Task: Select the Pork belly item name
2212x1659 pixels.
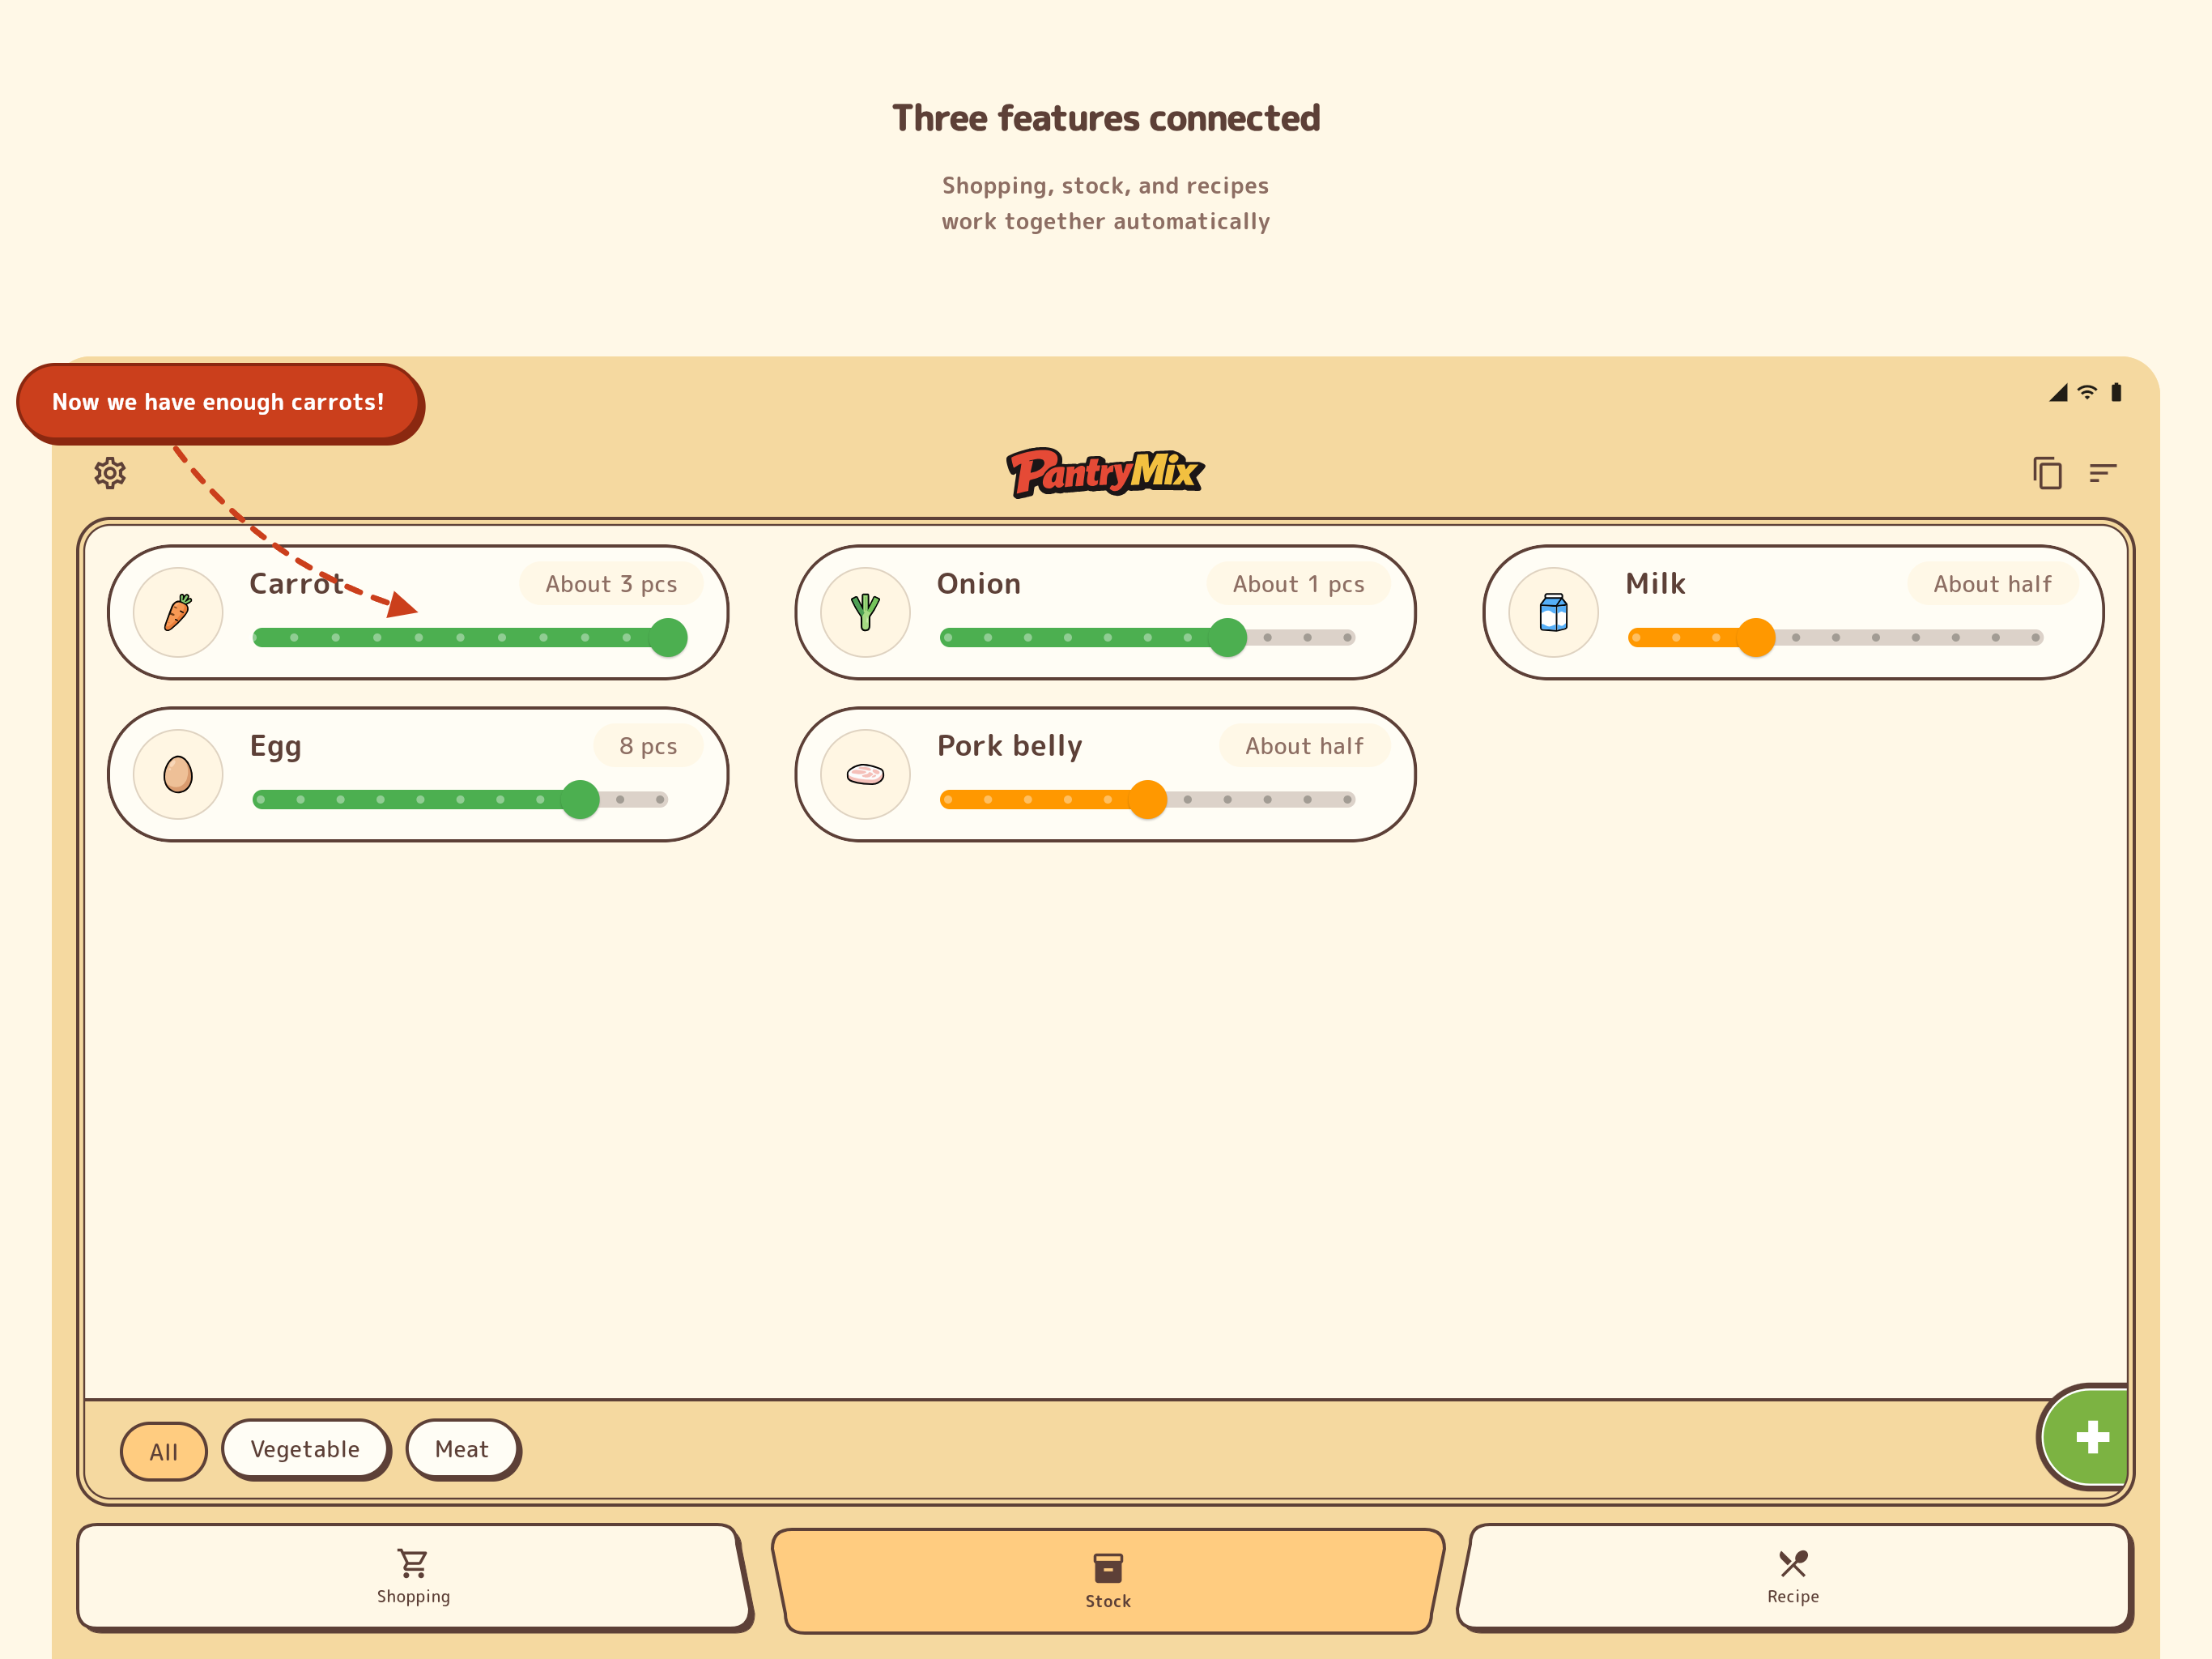Action: pyautogui.click(x=1010, y=748)
